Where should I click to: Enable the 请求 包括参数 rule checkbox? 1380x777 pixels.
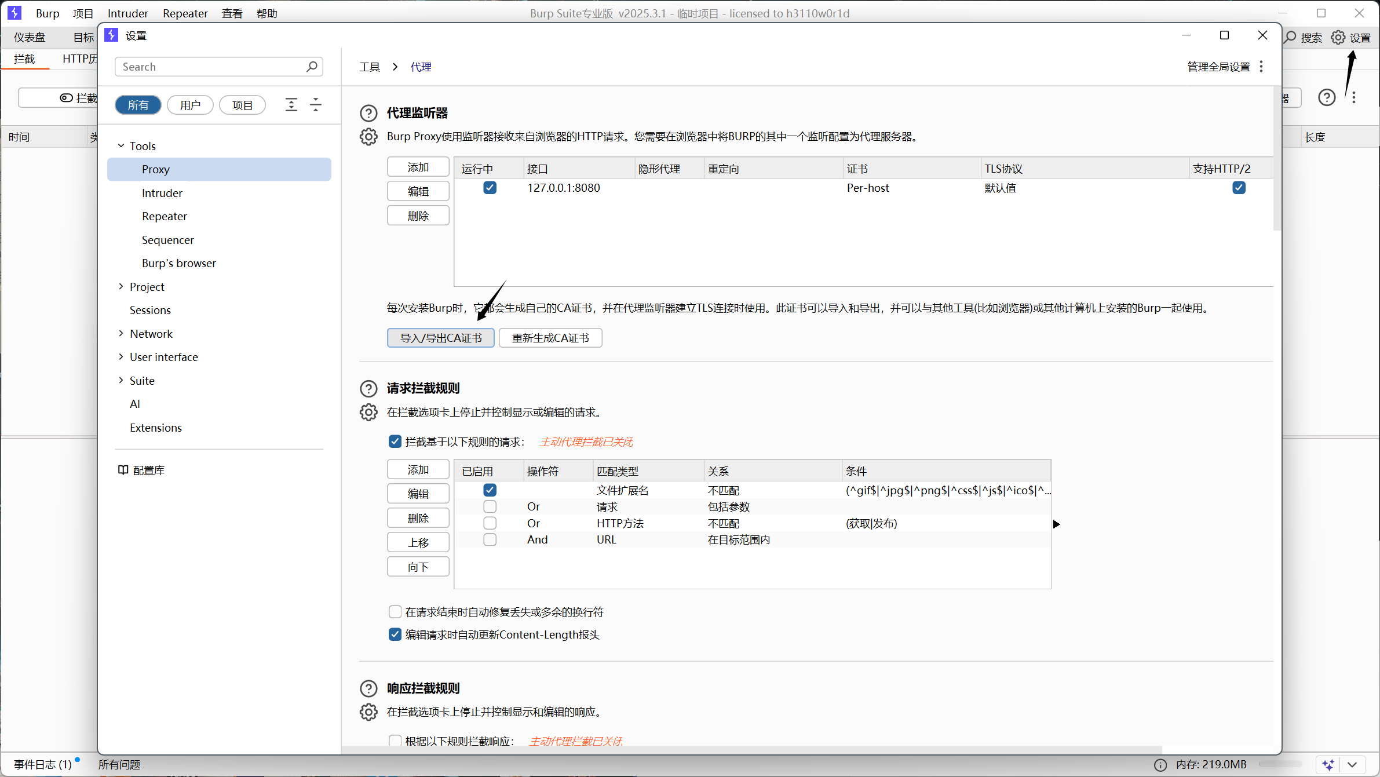tap(490, 506)
